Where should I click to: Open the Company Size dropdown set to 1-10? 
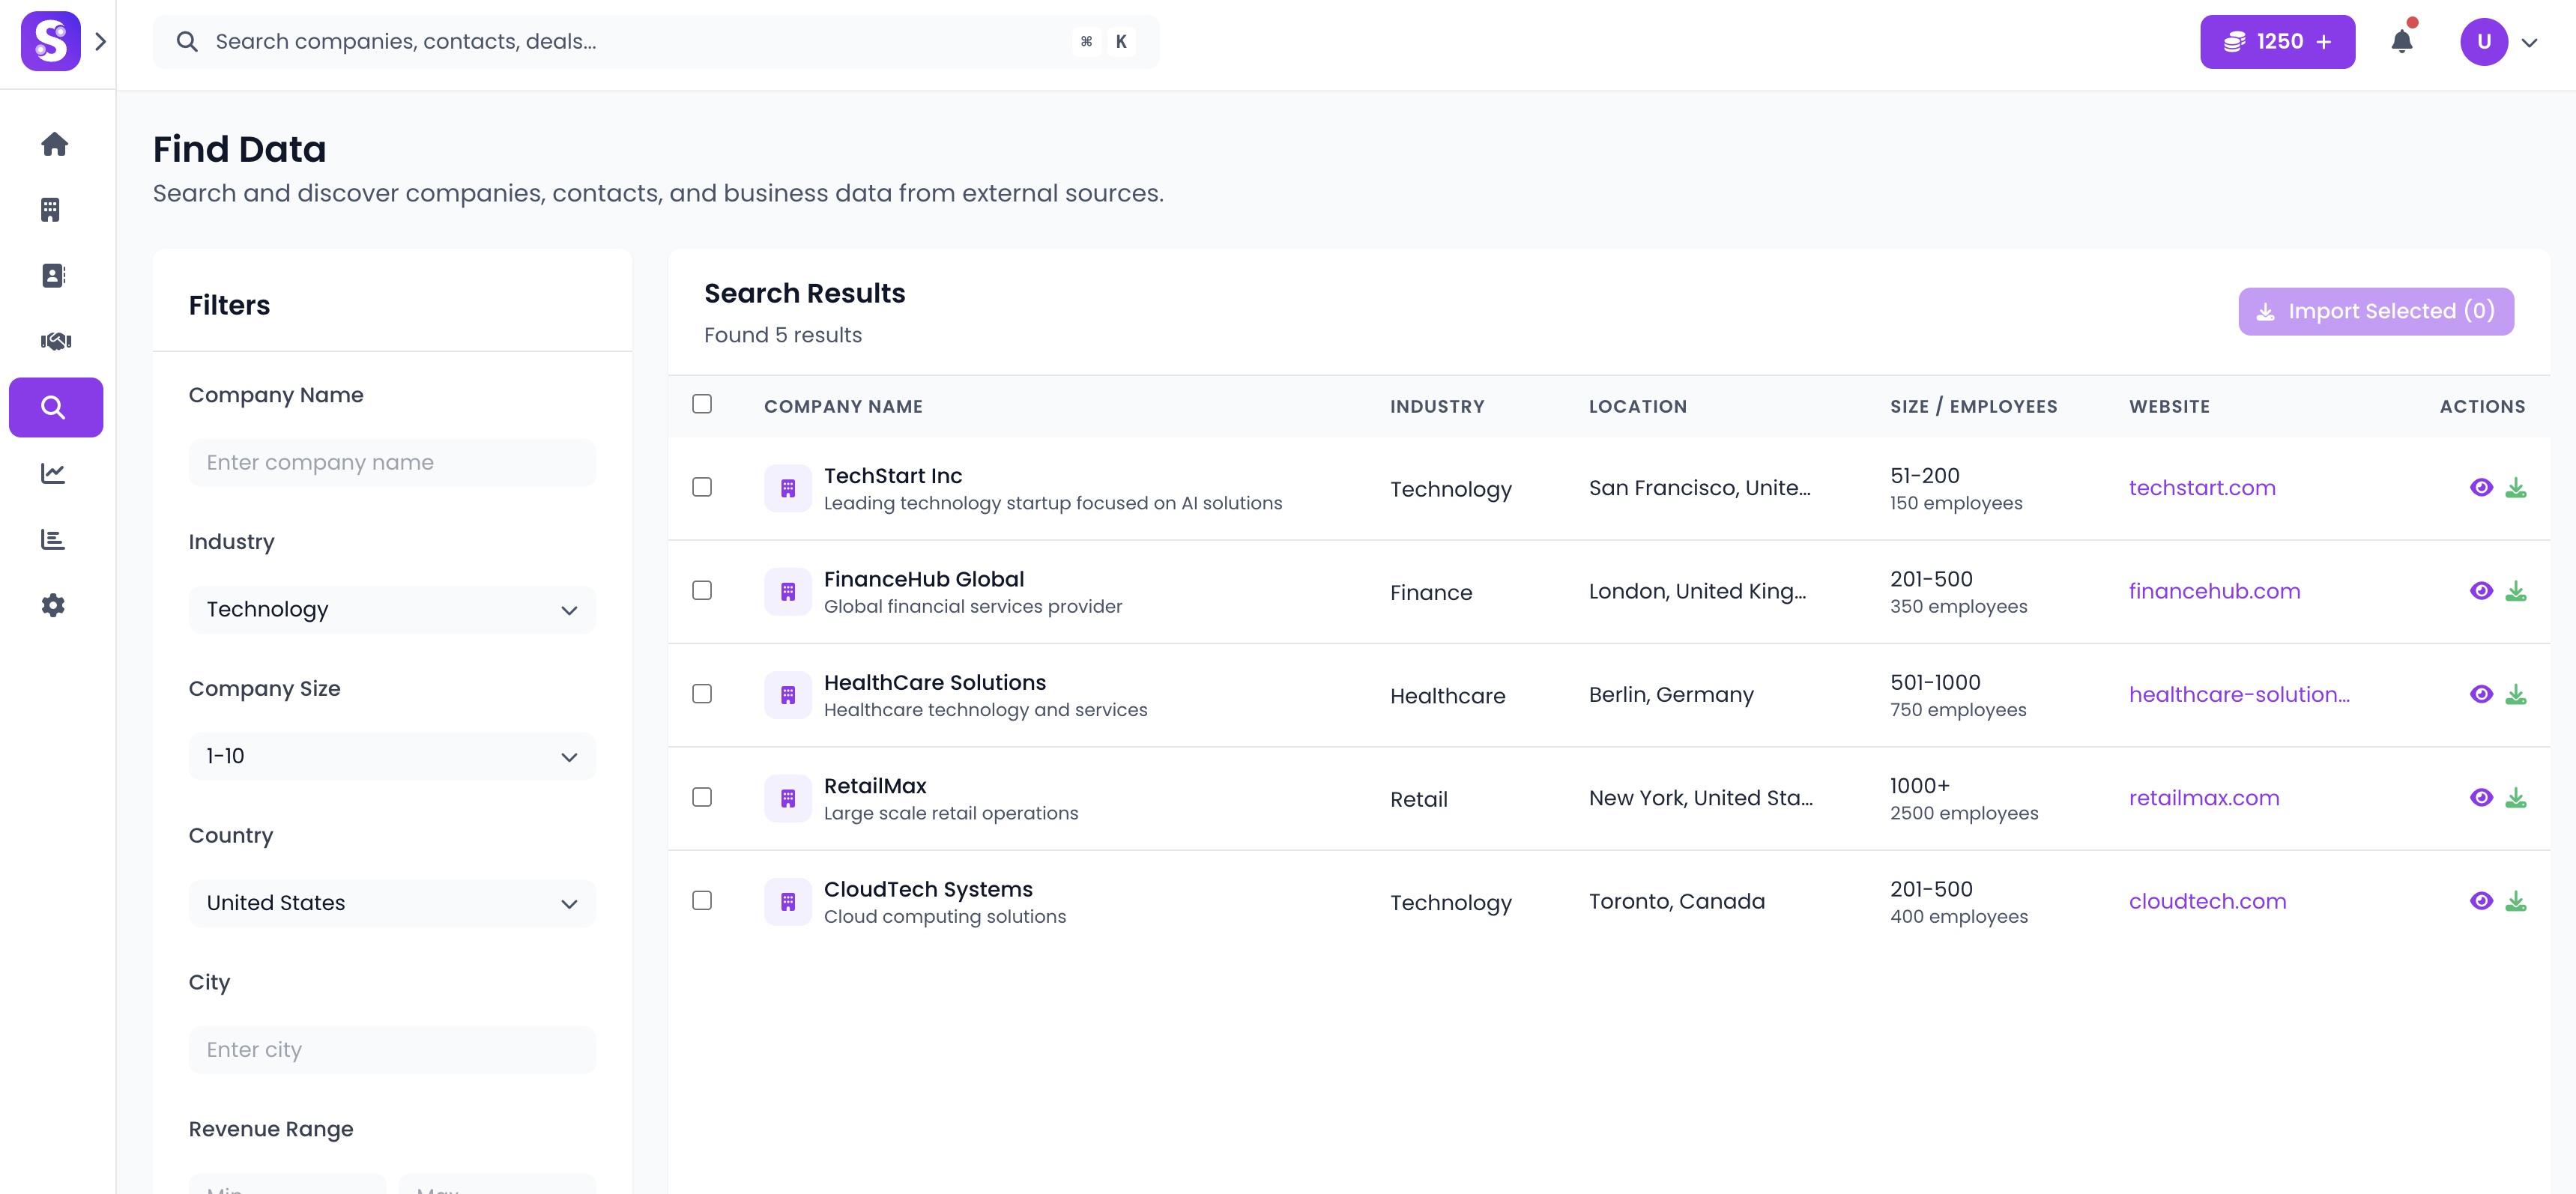[x=391, y=756]
